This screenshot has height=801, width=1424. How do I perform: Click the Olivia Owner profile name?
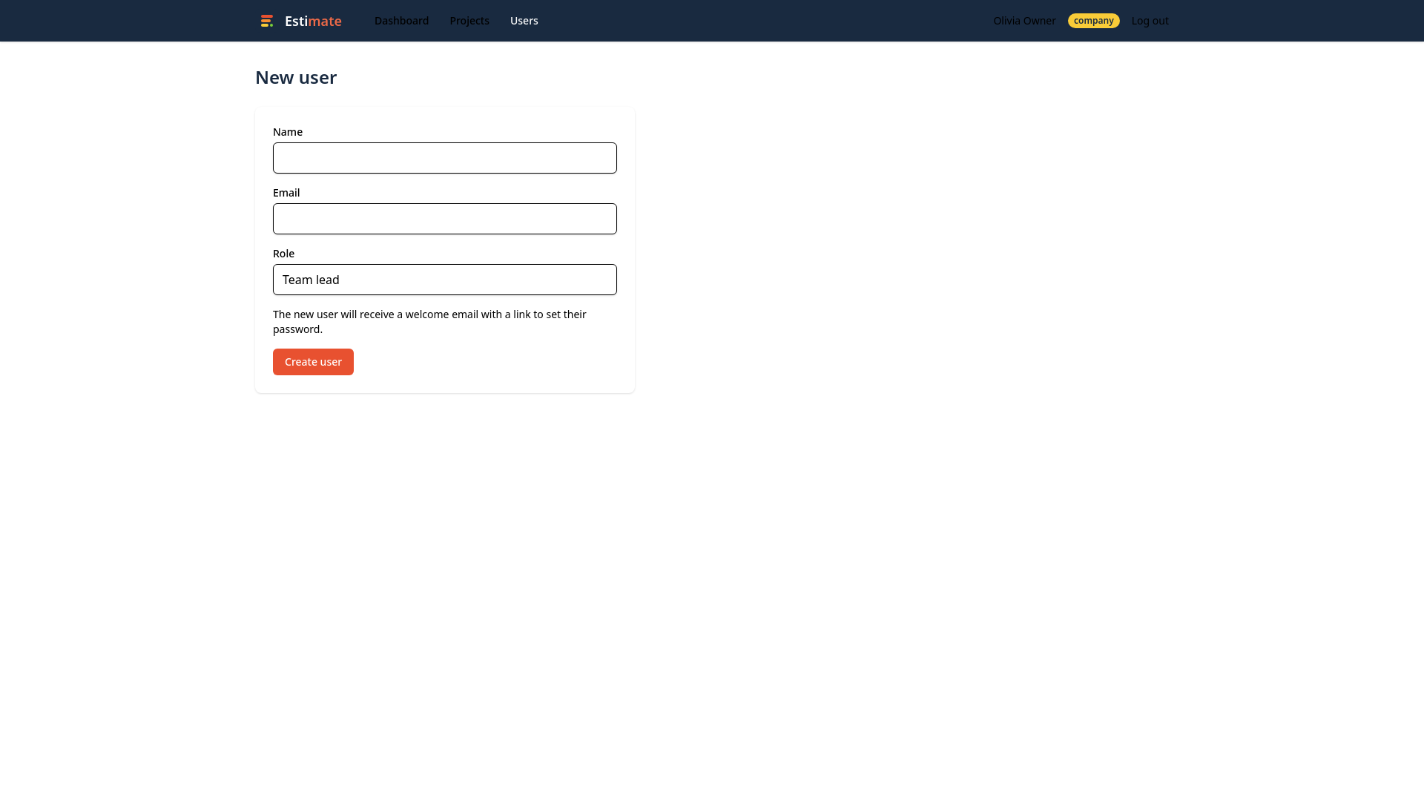[1024, 21]
